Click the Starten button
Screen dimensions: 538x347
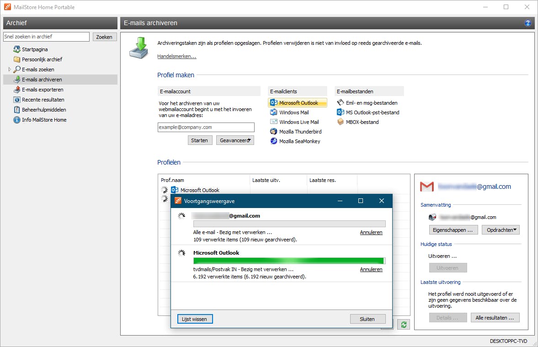click(200, 140)
